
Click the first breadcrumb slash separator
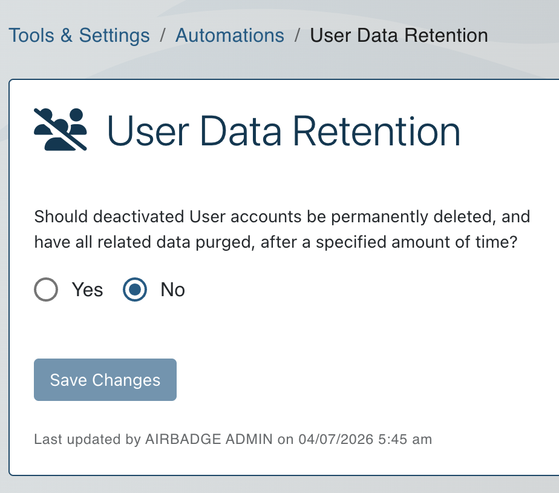click(163, 35)
